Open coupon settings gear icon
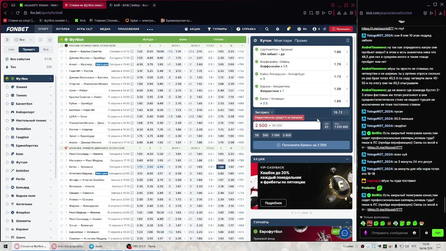 [255, 40]
